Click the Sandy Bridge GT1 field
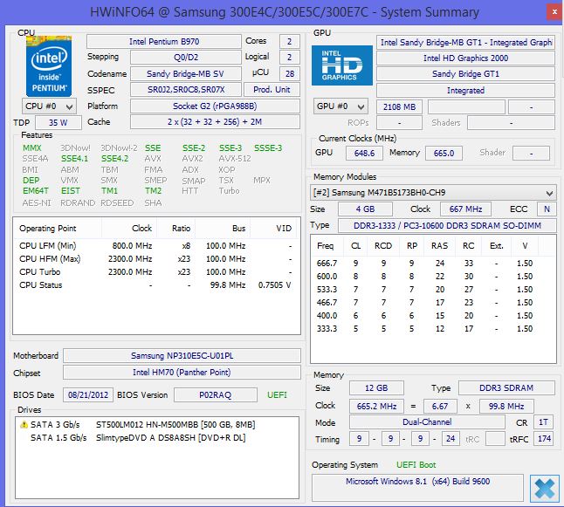The width and height of the screenshot is (564, 507). (465, 73)
